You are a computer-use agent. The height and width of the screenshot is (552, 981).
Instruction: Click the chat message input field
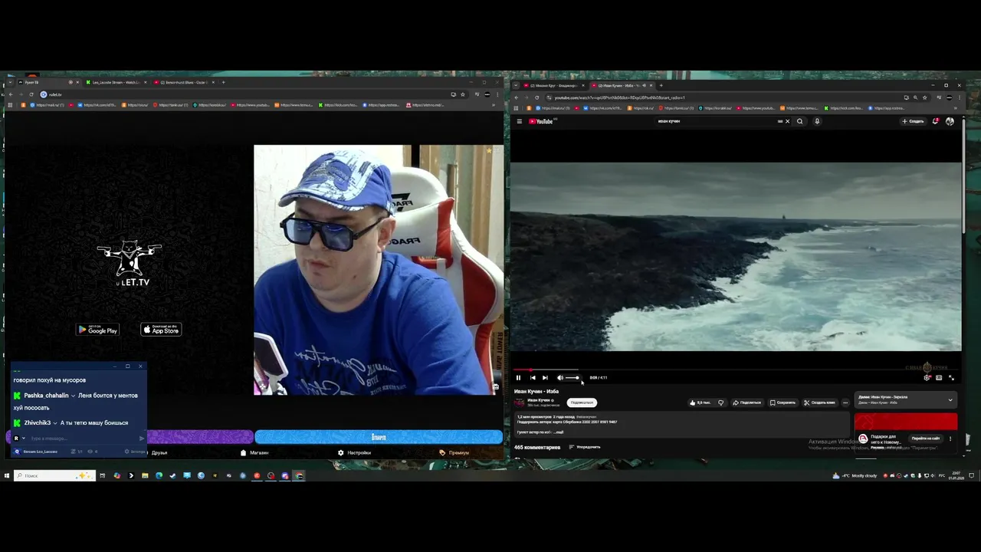click(83, 439)
